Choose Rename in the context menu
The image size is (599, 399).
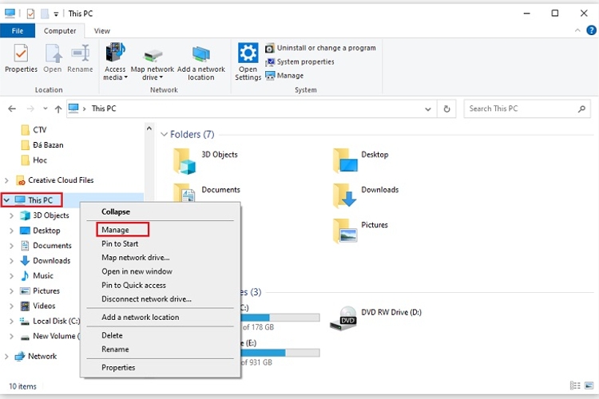point(115,350)
